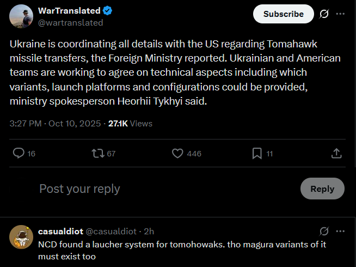356x267 pixels.
Task: Open more options menu on main post
Action: pyautogui.click(x=341, y=14)
